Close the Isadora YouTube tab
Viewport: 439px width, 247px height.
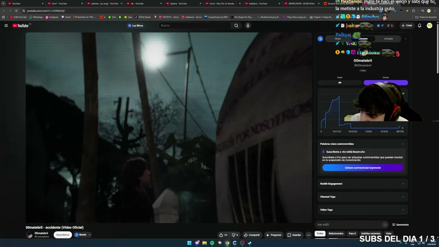click(201, 3)
